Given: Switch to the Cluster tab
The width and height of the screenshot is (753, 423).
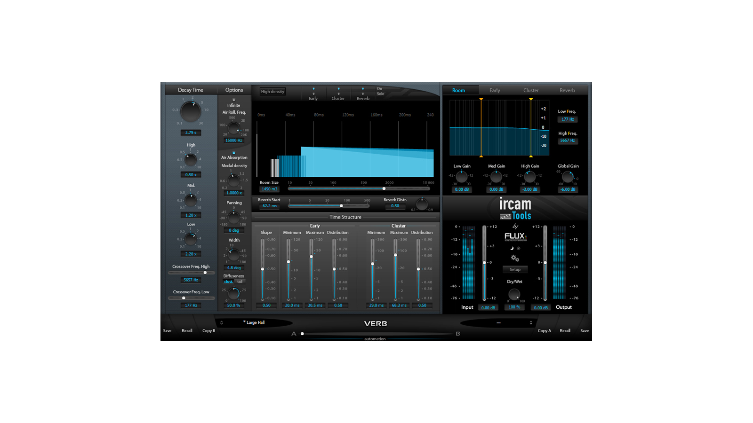Looking at the screenshot, I should [x=531, y=90].
